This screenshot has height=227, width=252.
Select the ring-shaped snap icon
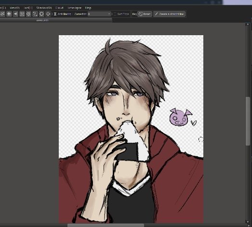[41, 14]
